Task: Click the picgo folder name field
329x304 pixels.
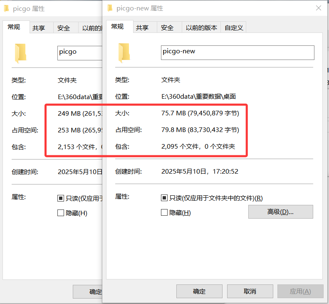Action: click(x=79, y=52)
